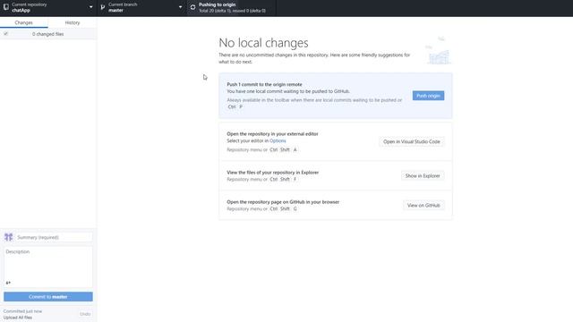
Task: Click 'Open the repository in your external editor' text
Action: point(272,134)
